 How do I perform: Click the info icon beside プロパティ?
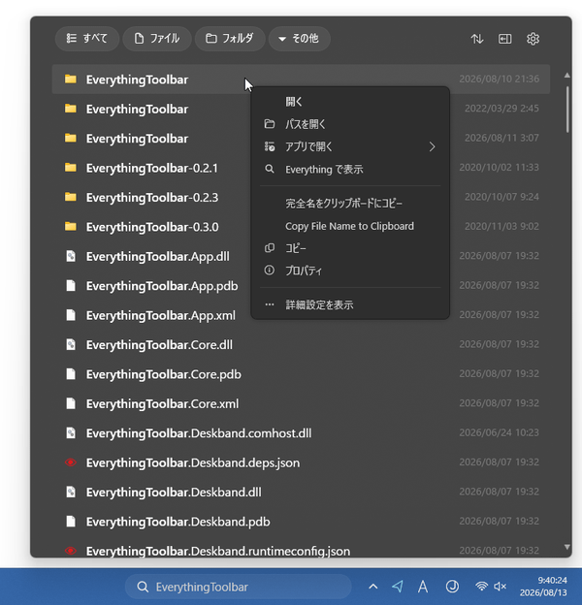tap(270, 271)
